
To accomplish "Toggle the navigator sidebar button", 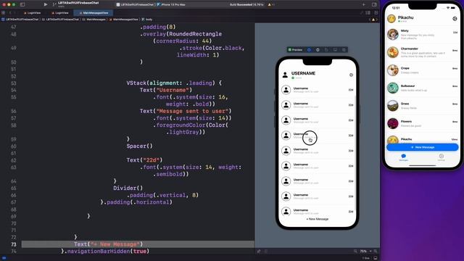I will coord(22,4).
